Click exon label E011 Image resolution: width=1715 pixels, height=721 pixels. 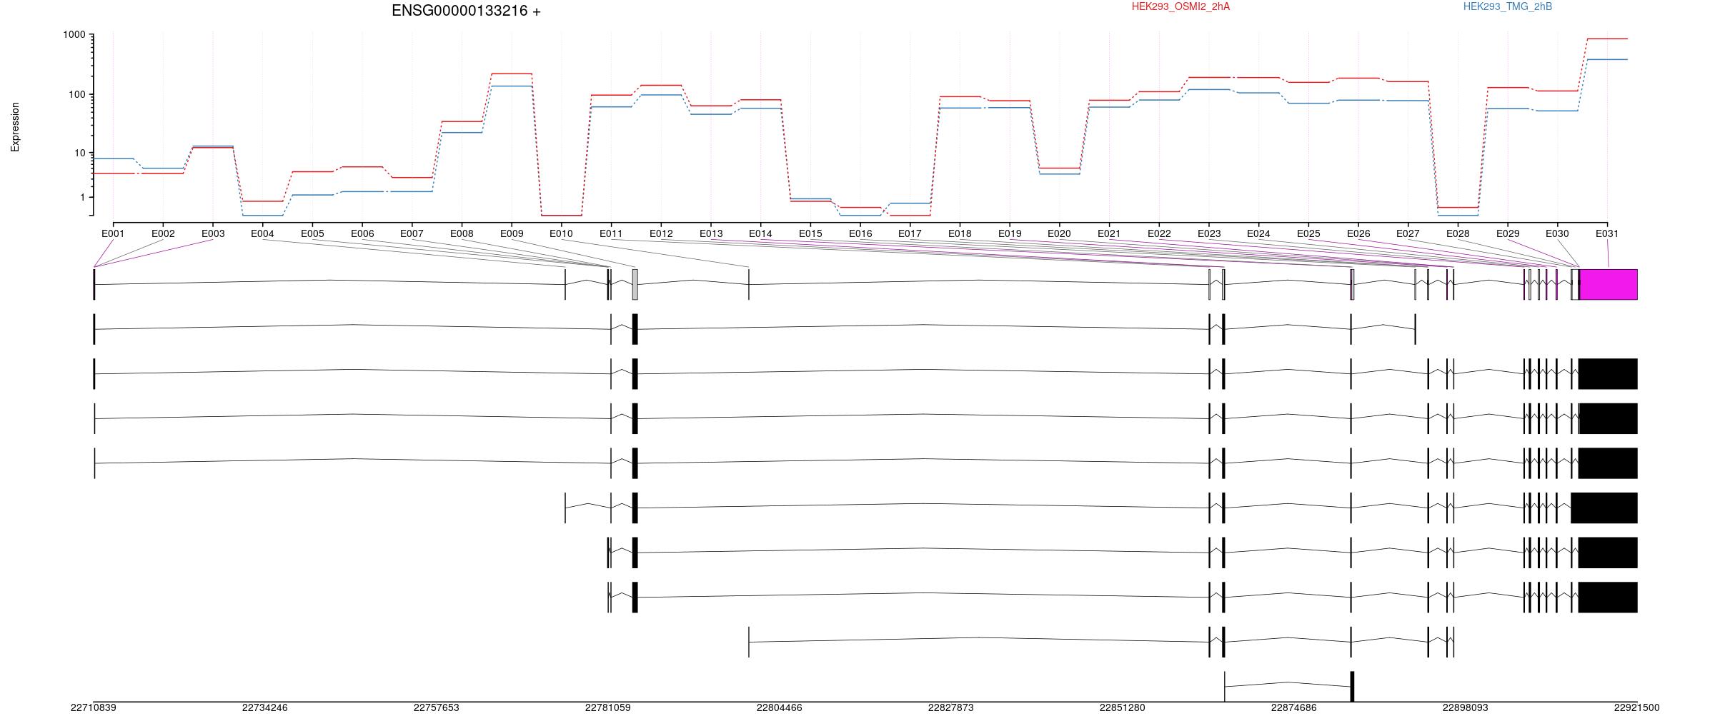[611, 233]
